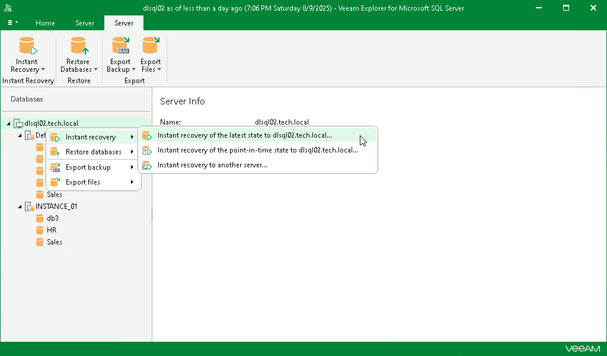Expand the Export backup submenu arrow
This screenshot has height=356, width=607.
coord(132,167)
